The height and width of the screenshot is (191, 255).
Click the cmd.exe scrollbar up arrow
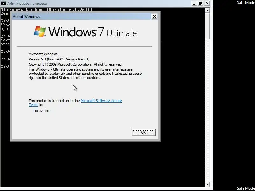tap(207, 10)
